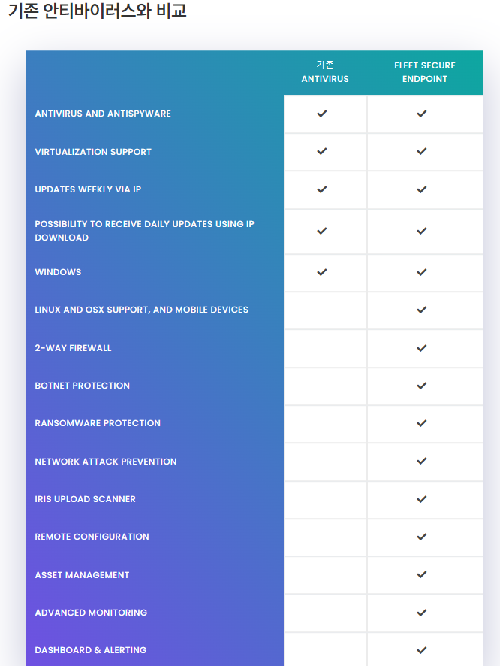Click the Ransomware Protection checkmark
Viewport: 500px width, 666px height.
pyautogui.click(x=422, y=423)
